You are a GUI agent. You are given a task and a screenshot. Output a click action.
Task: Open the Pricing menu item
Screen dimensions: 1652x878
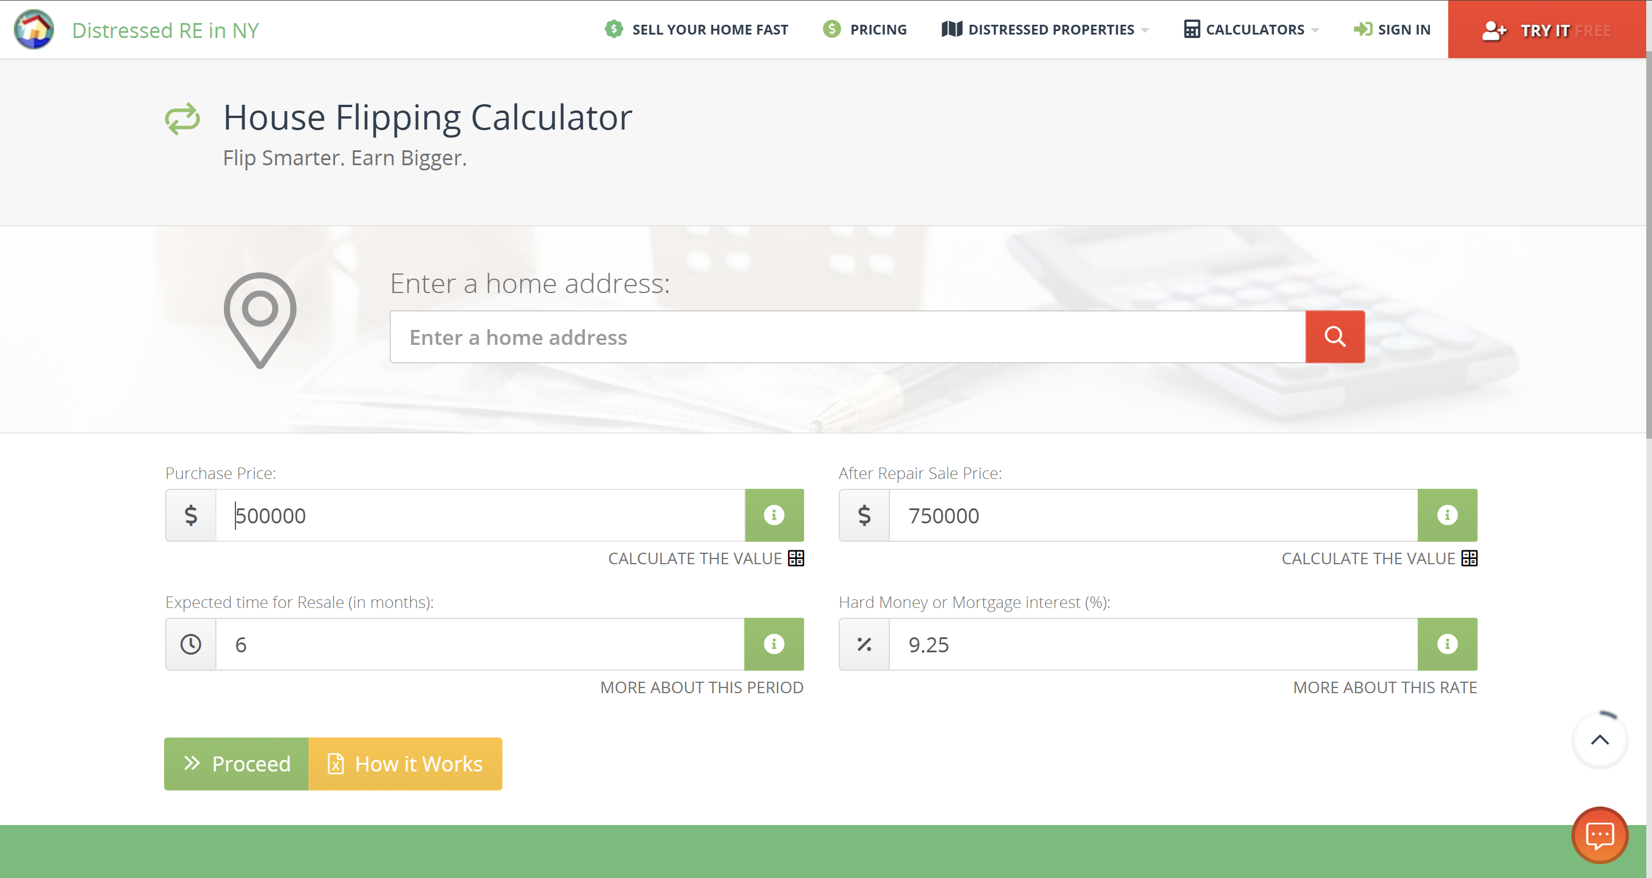click(x=865, y=29)
